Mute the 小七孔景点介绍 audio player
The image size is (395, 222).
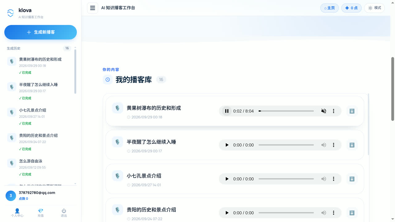[x=324, y=179]
